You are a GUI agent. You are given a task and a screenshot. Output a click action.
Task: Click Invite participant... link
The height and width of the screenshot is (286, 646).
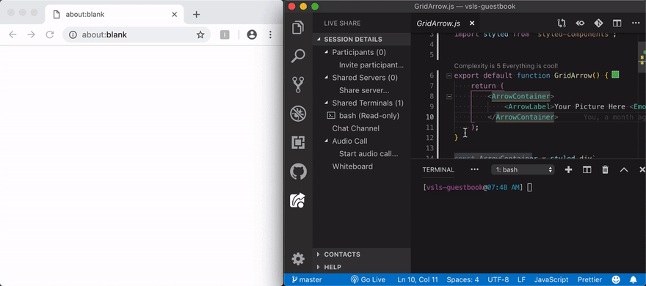click(x=371, y=65)
